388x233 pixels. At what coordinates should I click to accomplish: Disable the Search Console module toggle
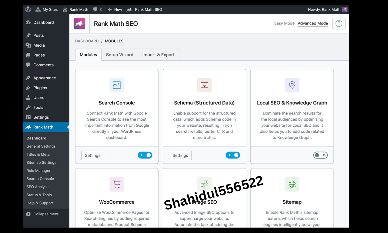145,155
